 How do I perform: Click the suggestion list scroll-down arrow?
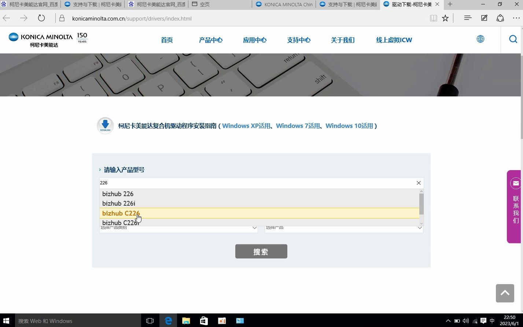pos(421,224)
